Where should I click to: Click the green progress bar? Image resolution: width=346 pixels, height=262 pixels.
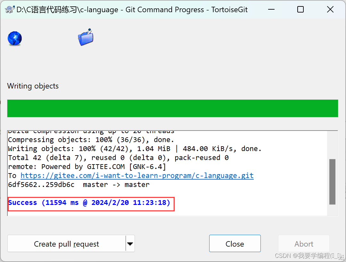tap(173, 108)
